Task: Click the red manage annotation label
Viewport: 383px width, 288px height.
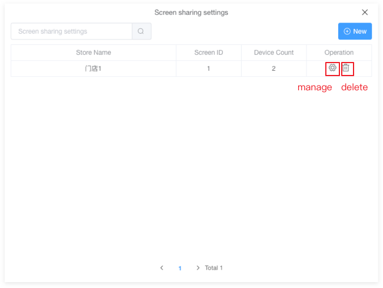Action: point(315,87)
